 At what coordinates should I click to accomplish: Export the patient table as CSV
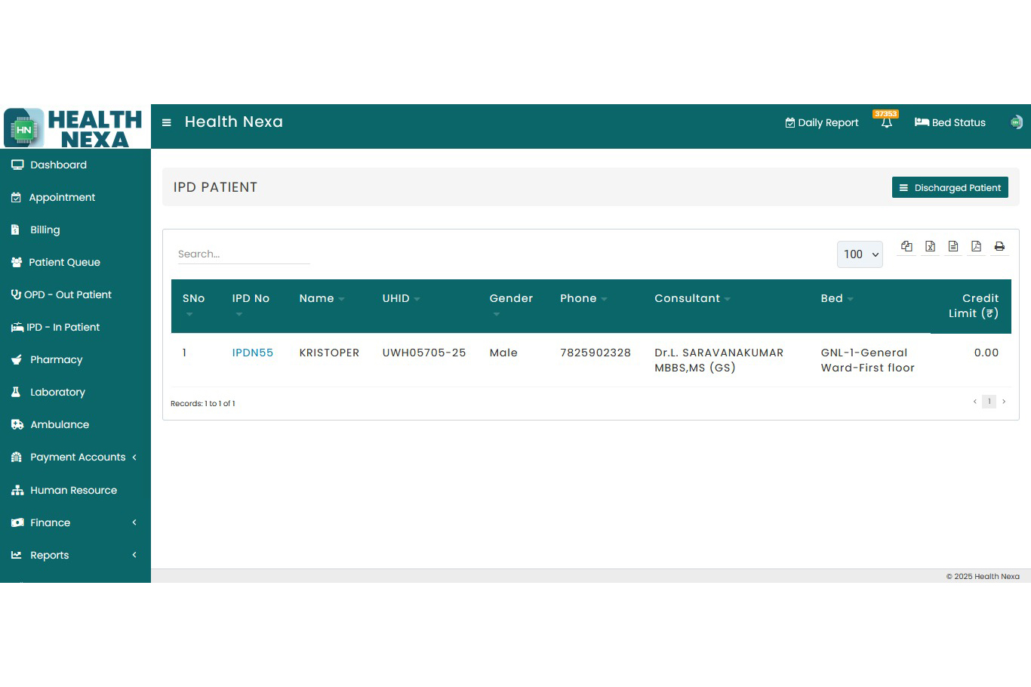(953, 247)
